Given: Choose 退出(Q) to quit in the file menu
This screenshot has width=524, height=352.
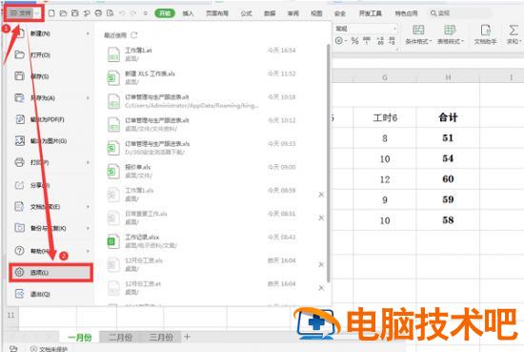Looking at the screenshot, I should coord(50,294).
